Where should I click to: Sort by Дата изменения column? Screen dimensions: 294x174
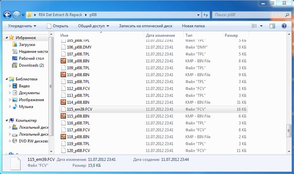click(160, 35)
